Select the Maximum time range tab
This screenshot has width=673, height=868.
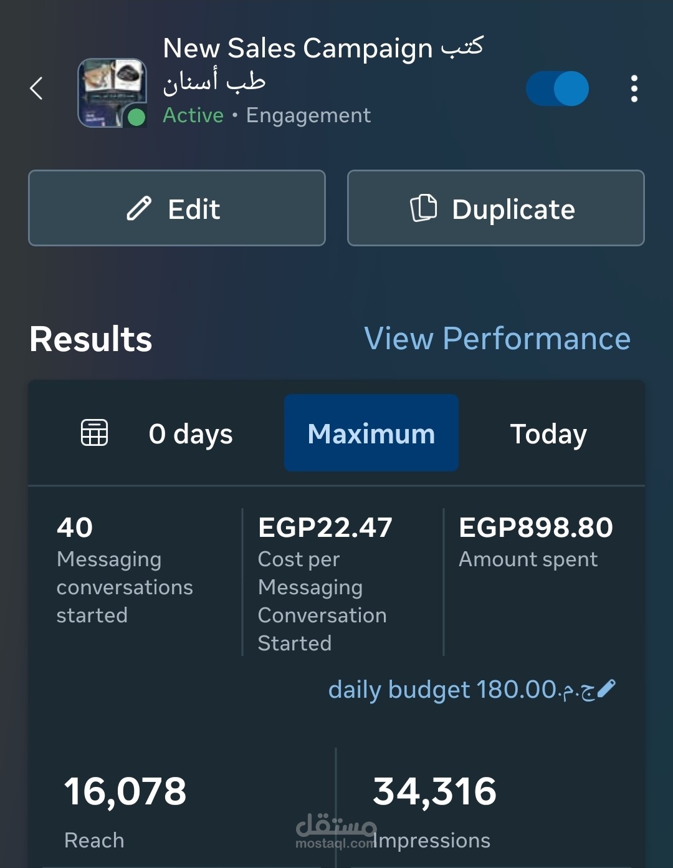click(x=371, y=433)
